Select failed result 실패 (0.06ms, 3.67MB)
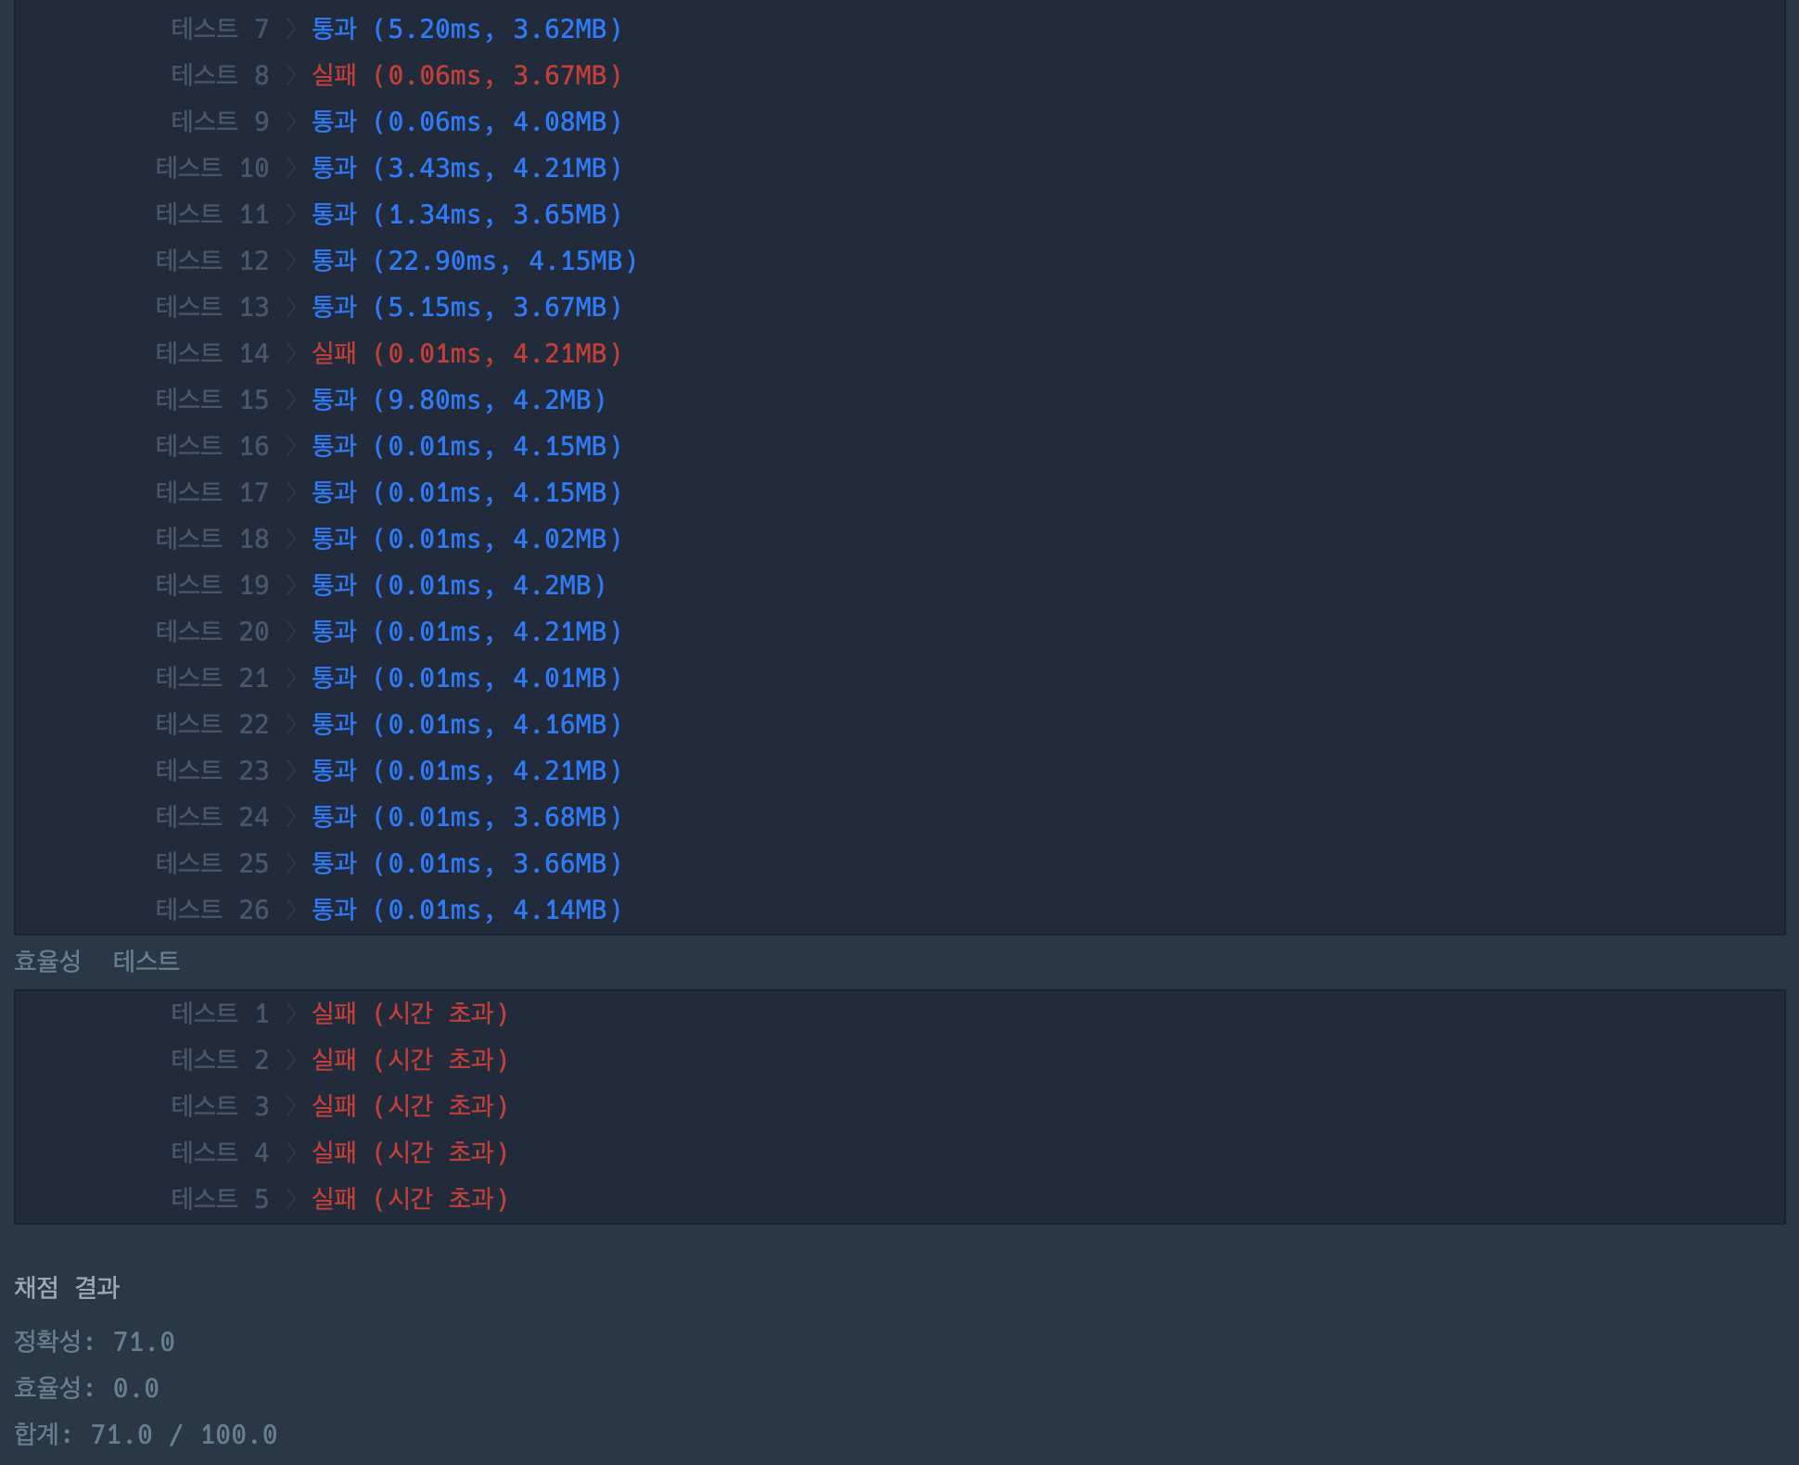The height and width of the screenshot is (1465, 1799). point(466,75)
